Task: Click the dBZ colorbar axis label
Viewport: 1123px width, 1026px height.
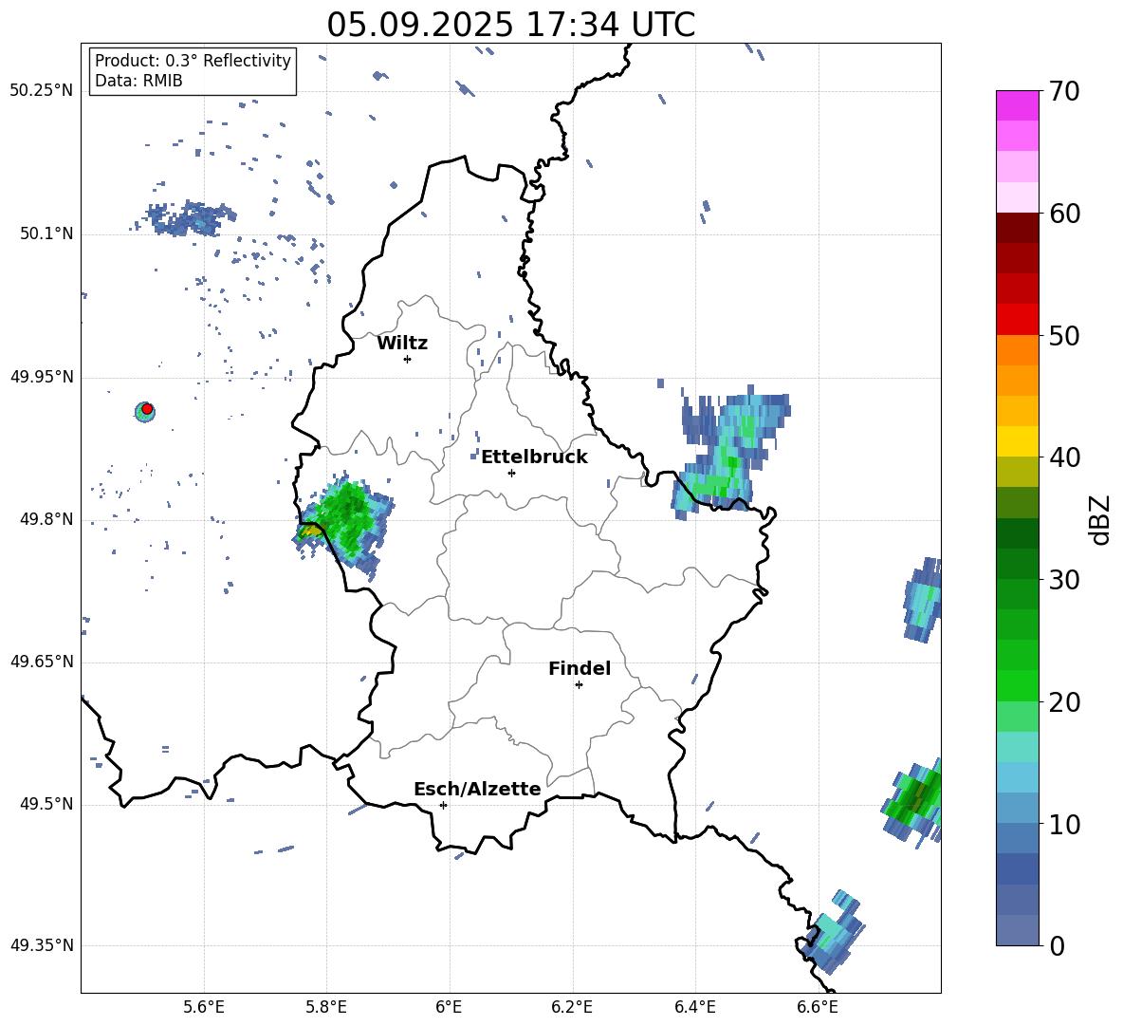Action: 1101,519
